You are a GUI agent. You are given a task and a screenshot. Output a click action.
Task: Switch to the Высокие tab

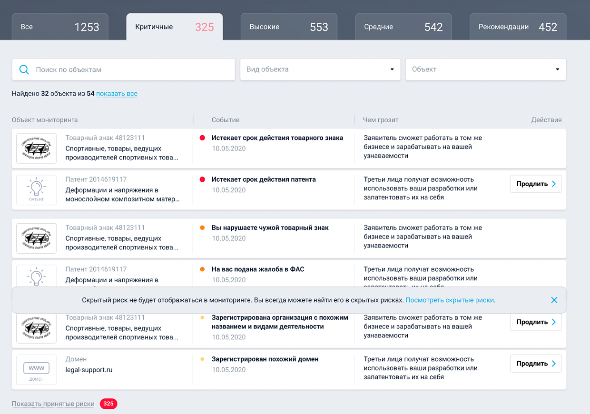pyautogui.click(x=288, y=27)
